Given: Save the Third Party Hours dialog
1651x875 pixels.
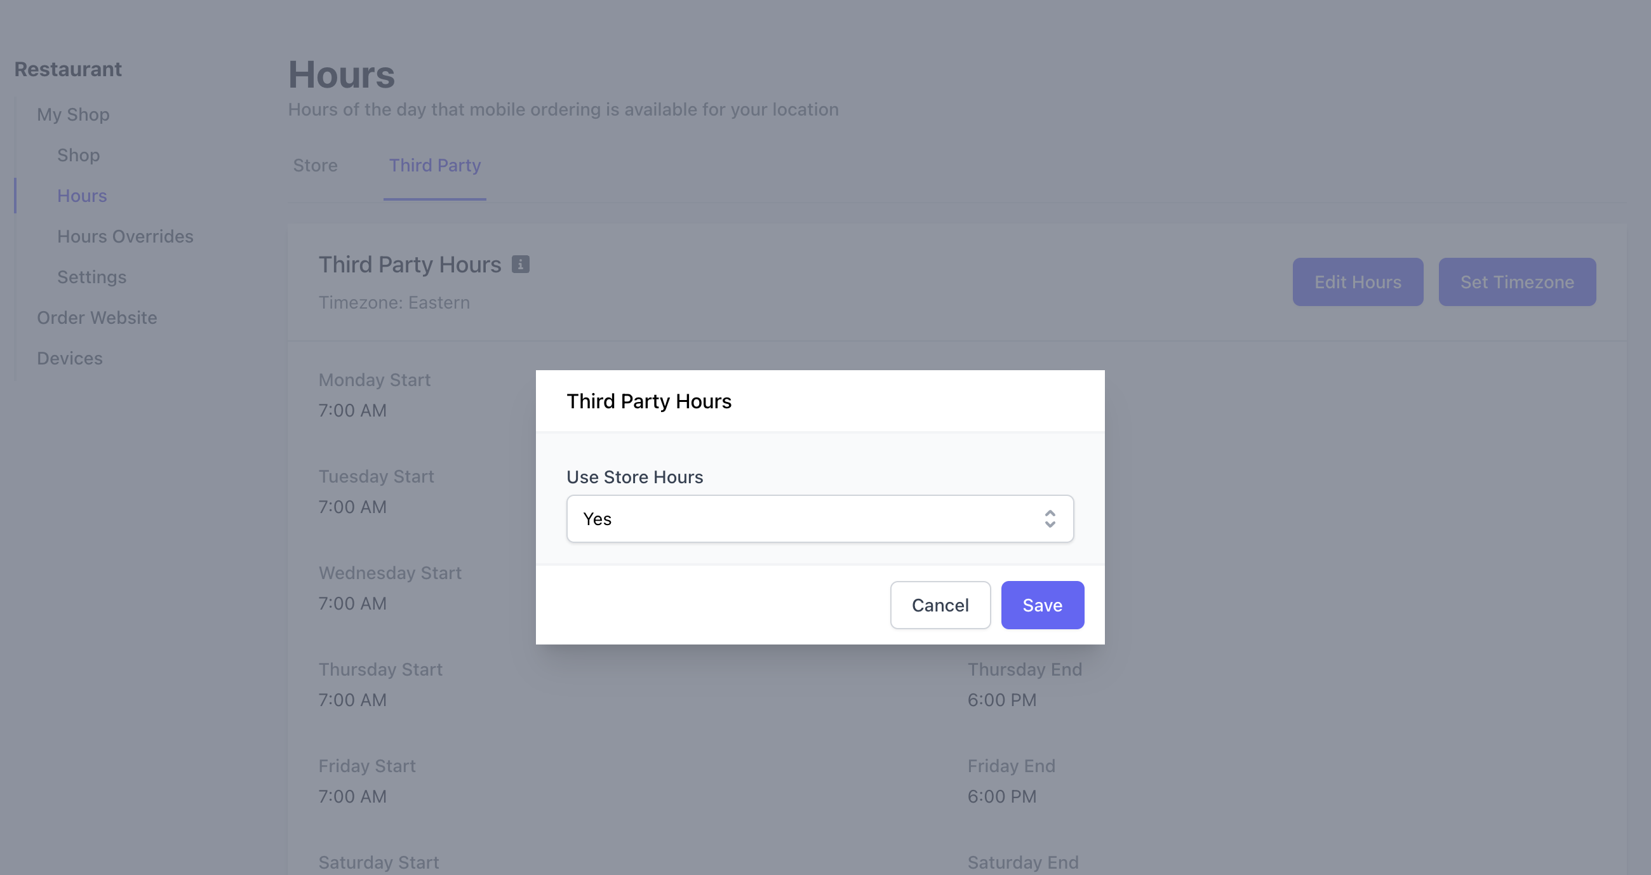Looking at the screenshot, I should pos(1042,605).
